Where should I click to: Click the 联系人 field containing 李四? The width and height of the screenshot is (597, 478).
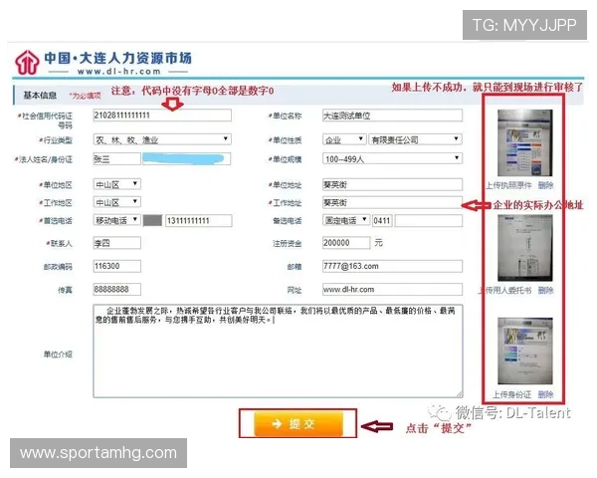(116, 243)
